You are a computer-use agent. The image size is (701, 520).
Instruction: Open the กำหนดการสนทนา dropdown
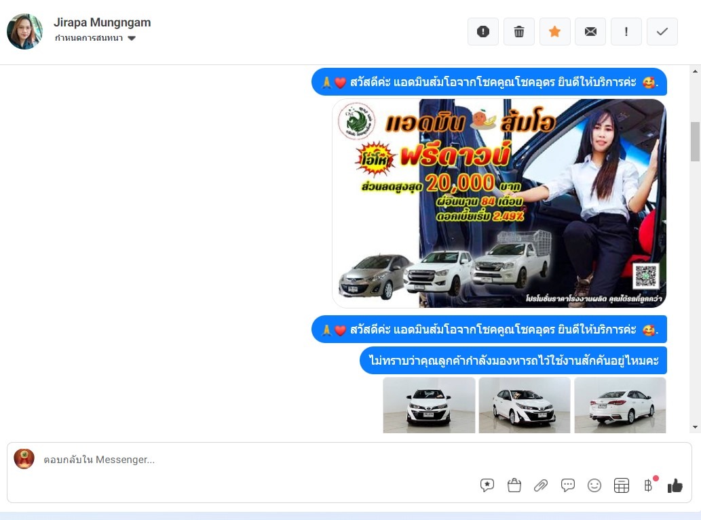(x=95, y=38)
